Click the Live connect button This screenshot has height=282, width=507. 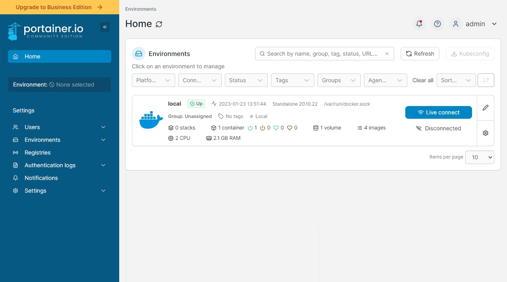pos(438,112)
